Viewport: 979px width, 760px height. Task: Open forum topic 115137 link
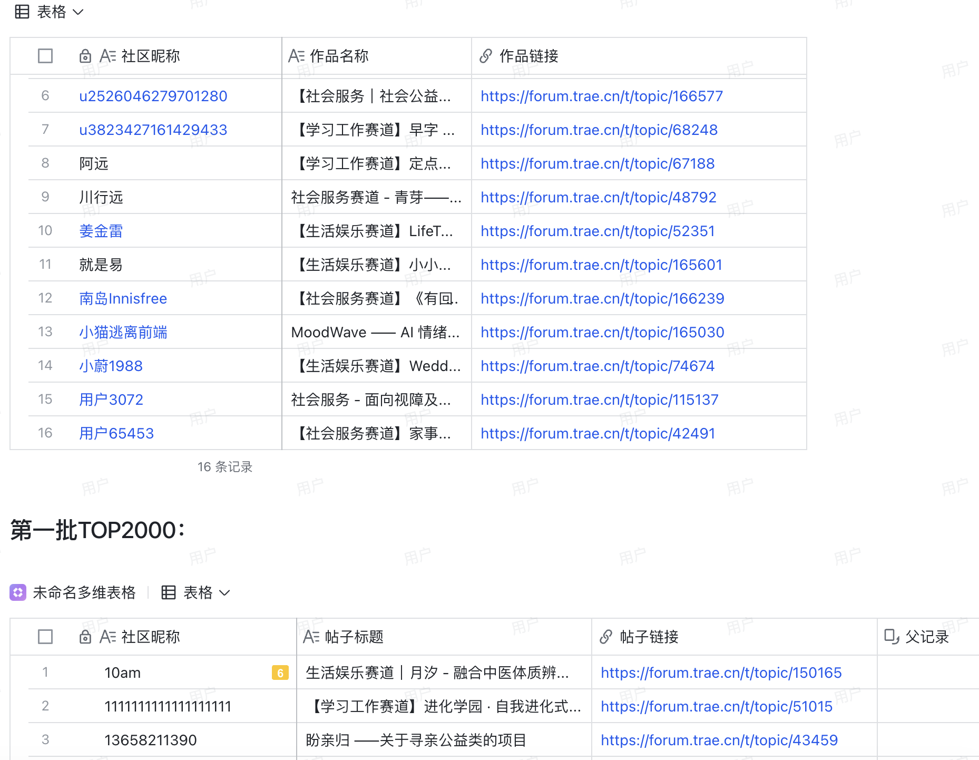600,400
